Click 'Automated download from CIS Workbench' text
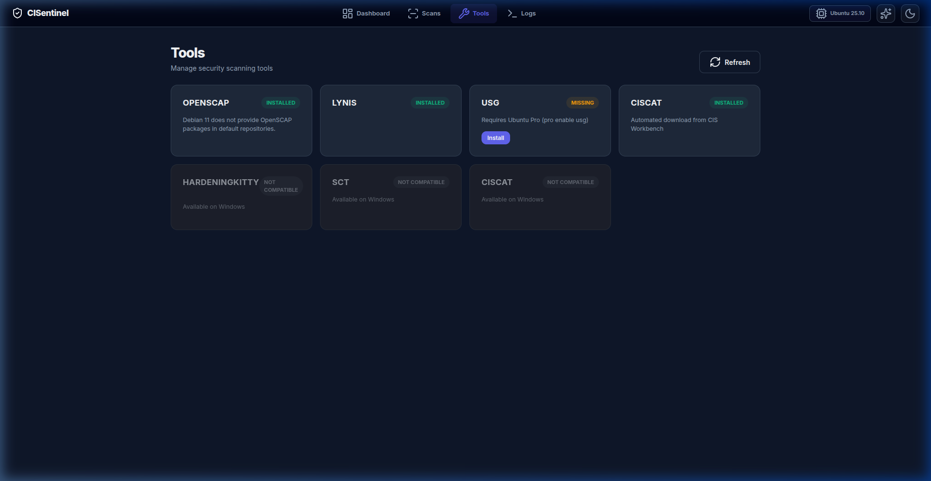Screen dimensions: 931x481 click(674, 124)
